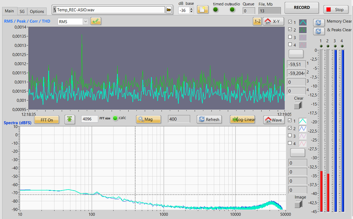Click the Wave home button
Screen dimensions: 353x219
tap(273, 120)
